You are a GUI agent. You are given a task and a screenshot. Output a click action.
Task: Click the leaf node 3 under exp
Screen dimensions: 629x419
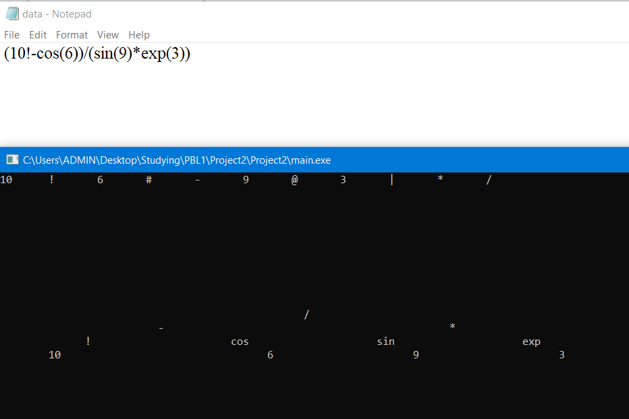562,355
